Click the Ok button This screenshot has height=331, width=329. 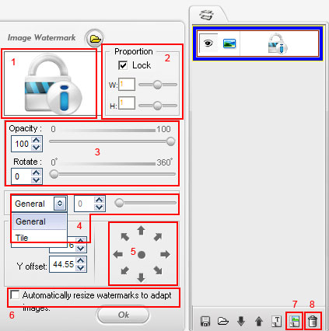tap(124, 315)
